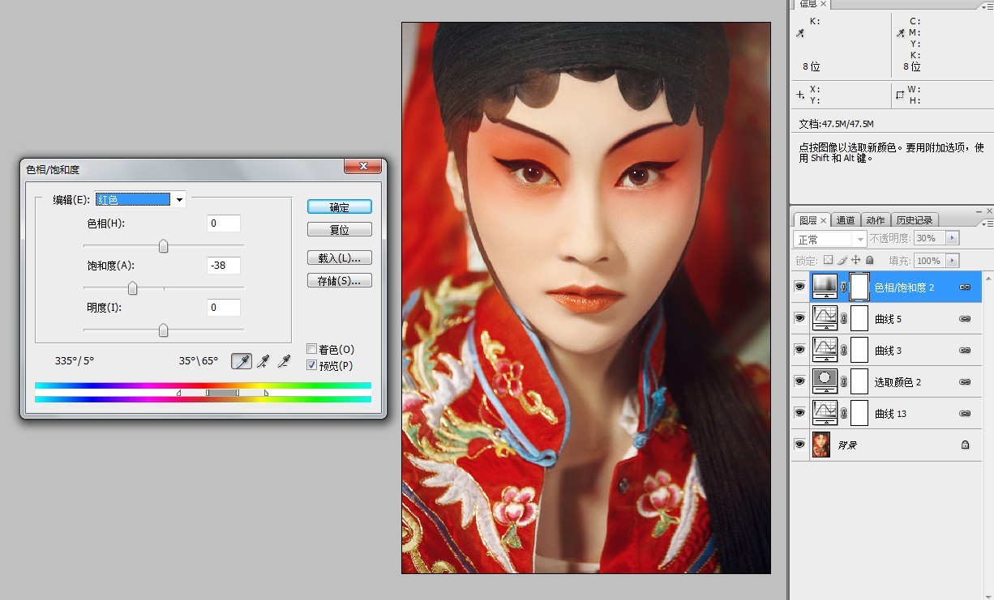Click the mask chain link of 曲线 3
The width and height of the screenshot is (994, 600).
844,351
